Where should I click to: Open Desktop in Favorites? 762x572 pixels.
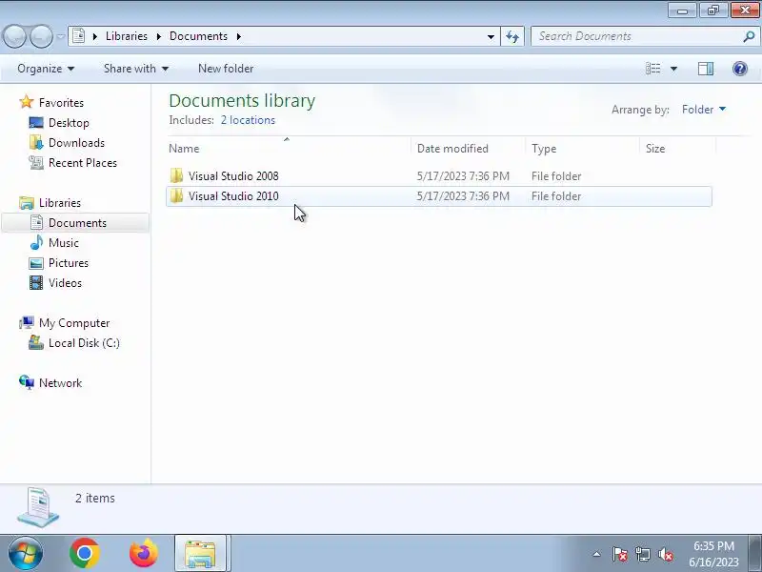tap(69, 123)
